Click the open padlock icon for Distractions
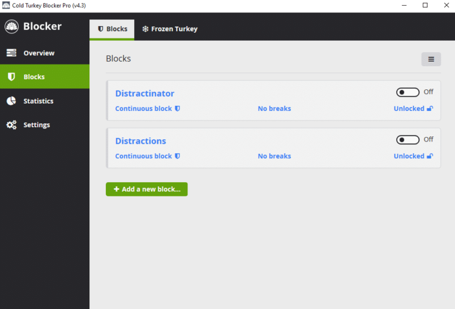Screen dimensions: 455x309 pos(430,156)
